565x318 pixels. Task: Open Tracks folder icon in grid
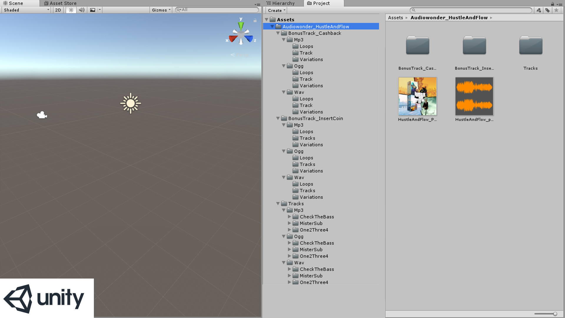pyautogui.click(x=531, y=46)
